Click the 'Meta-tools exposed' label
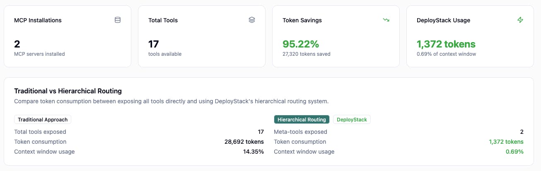 point(300,132)
